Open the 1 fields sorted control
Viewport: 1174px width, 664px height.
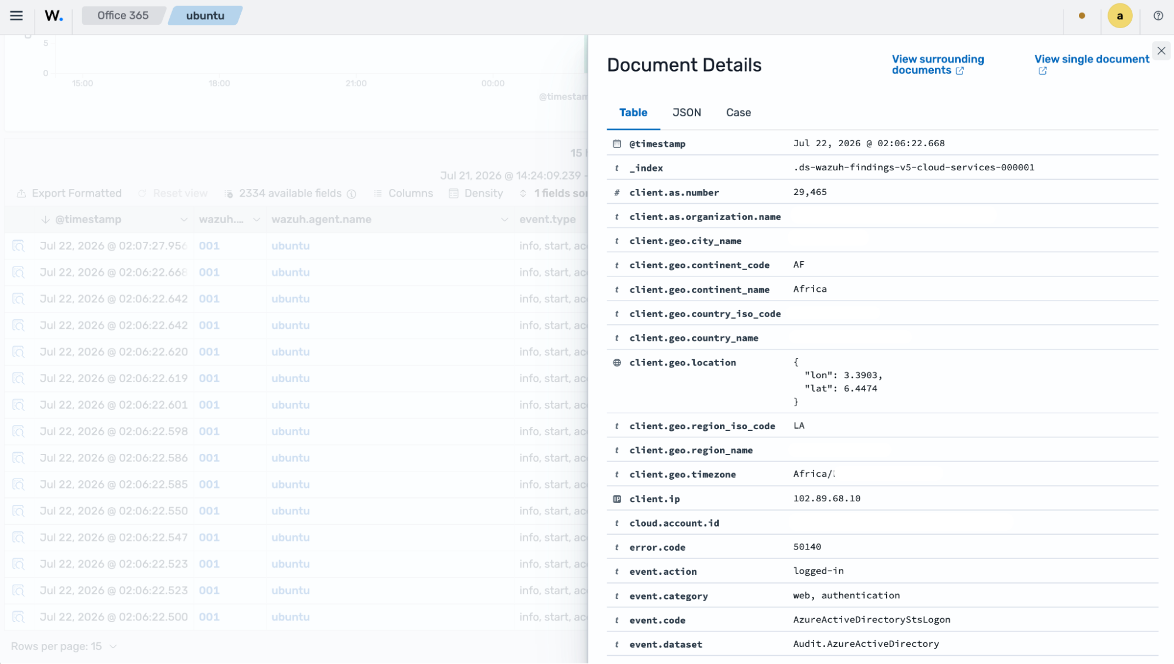[553, 194]
